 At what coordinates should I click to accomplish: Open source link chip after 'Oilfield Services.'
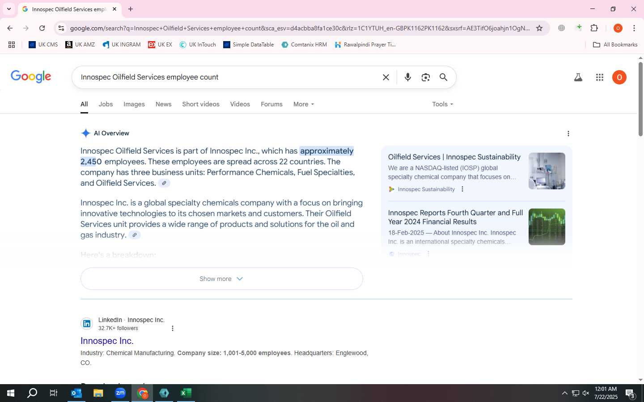tap(164, 183)
